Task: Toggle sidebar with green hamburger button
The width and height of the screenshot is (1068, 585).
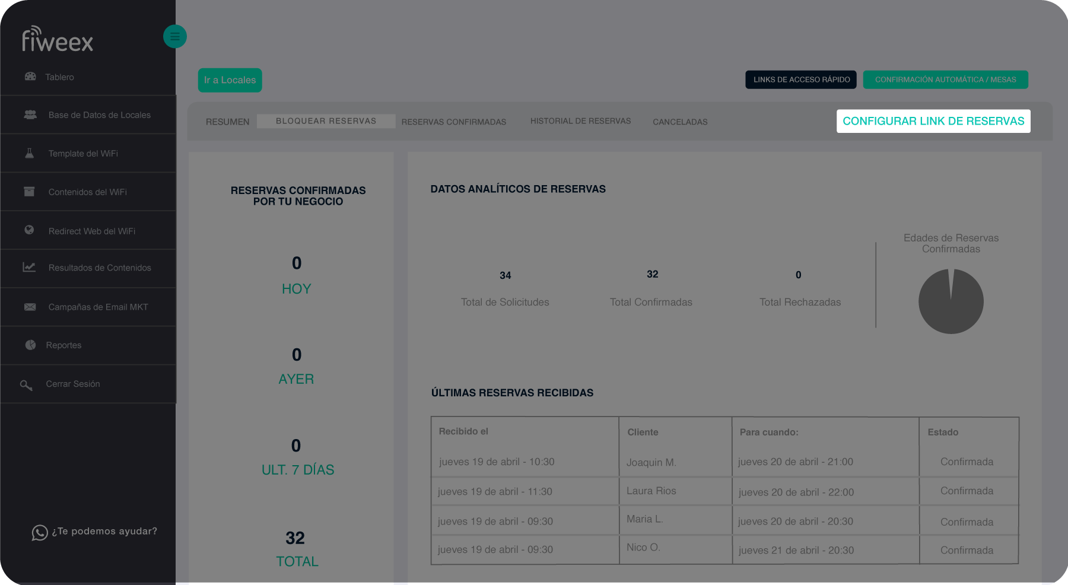Action: point(174,37)
